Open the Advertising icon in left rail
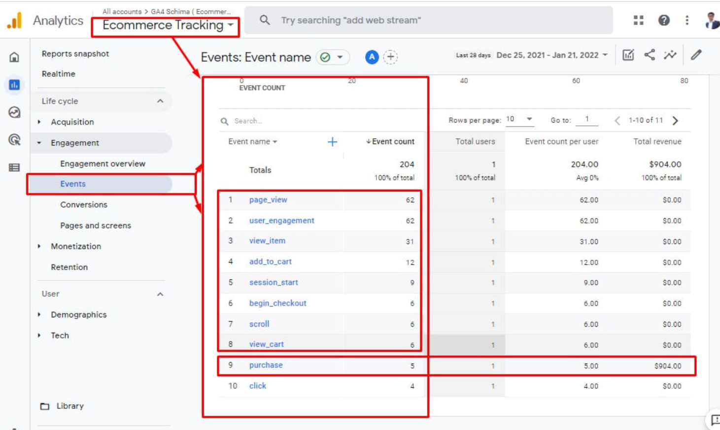 [14, 140]
